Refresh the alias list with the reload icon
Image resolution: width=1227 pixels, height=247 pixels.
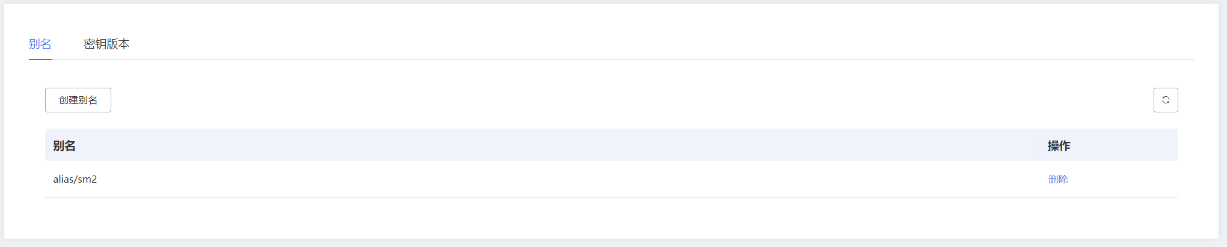pyautogui.click(x=1166, y=100)
